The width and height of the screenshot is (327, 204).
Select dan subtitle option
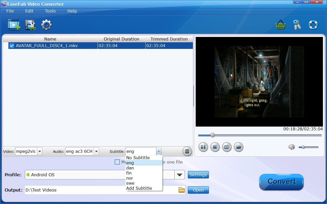[x=144, y=168]
